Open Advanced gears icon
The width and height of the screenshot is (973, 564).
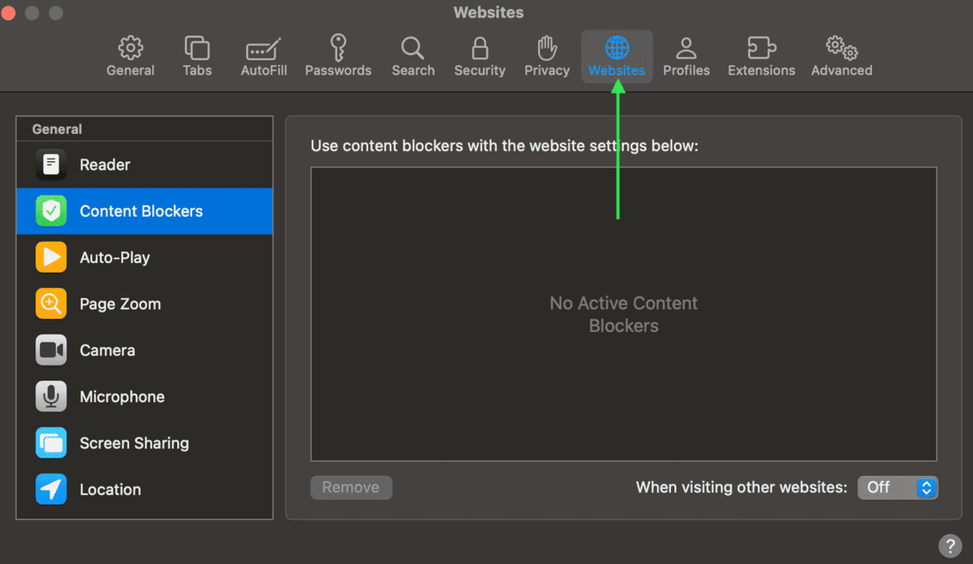tap(841, 48)
